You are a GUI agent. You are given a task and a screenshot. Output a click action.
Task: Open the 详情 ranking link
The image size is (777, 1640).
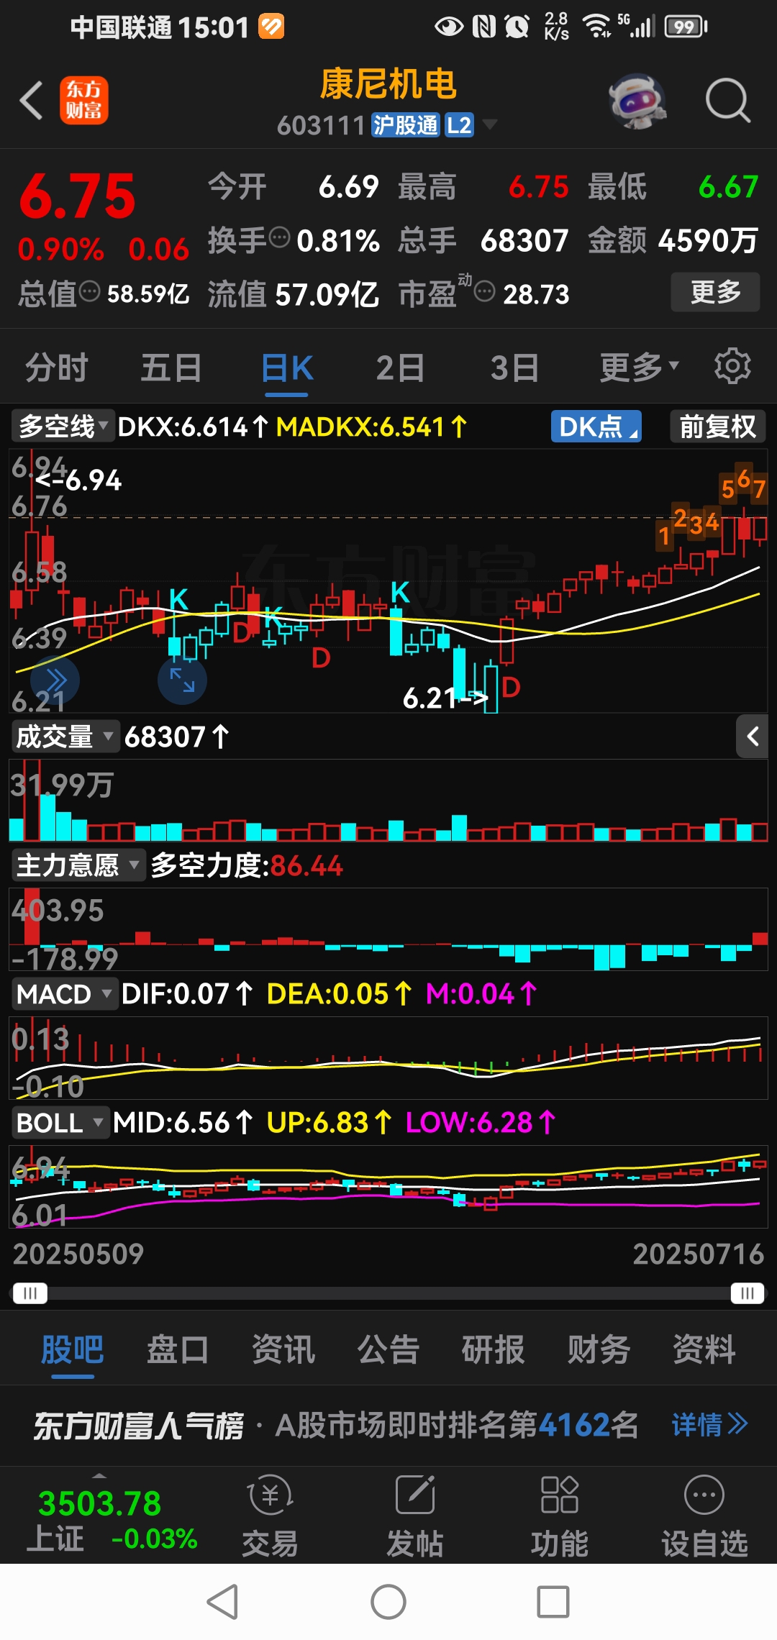click(x=709, y=1424)
